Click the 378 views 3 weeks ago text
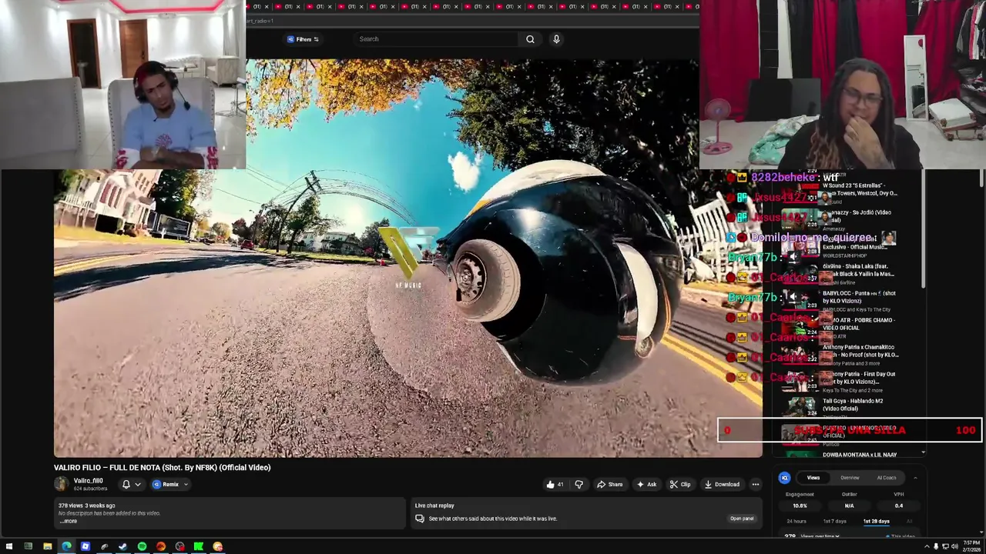This screenshot has width=986, height=554. coord(86,506)
